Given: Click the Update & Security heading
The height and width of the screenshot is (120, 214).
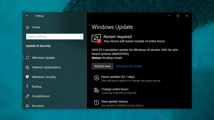Looking at the screenshot, I should tap(38, 46).
